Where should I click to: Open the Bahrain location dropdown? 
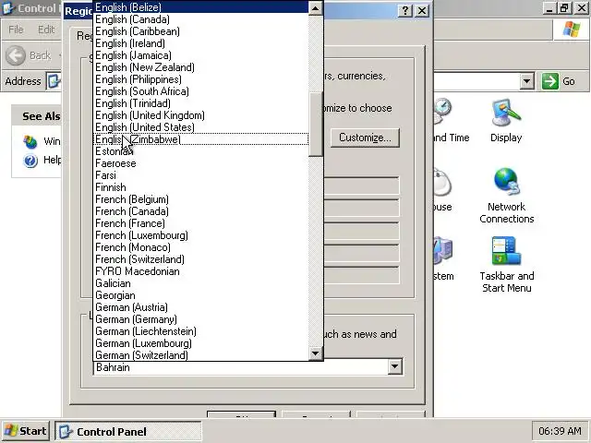click(x=394, y=366)
